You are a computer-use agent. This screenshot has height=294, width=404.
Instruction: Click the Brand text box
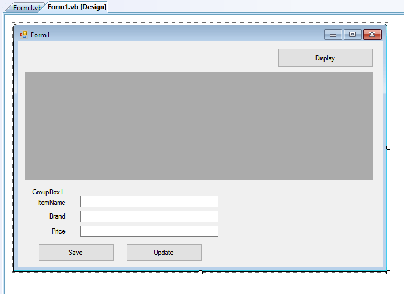click(149, 216)
